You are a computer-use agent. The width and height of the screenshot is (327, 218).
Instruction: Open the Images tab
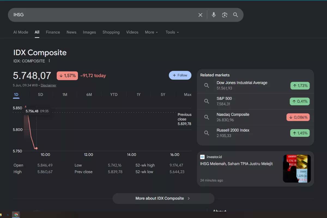(89, 32)
